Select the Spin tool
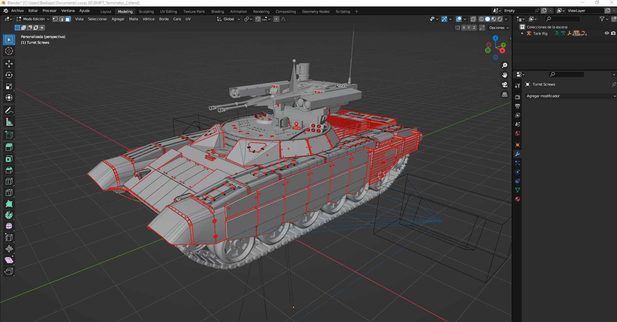 [9, 215]
